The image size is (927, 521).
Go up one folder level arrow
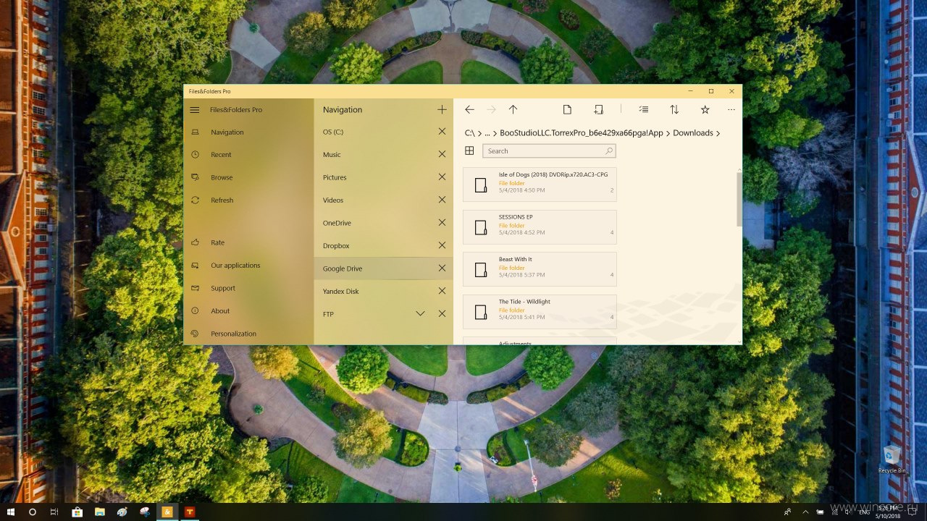[x=513, y=110]
